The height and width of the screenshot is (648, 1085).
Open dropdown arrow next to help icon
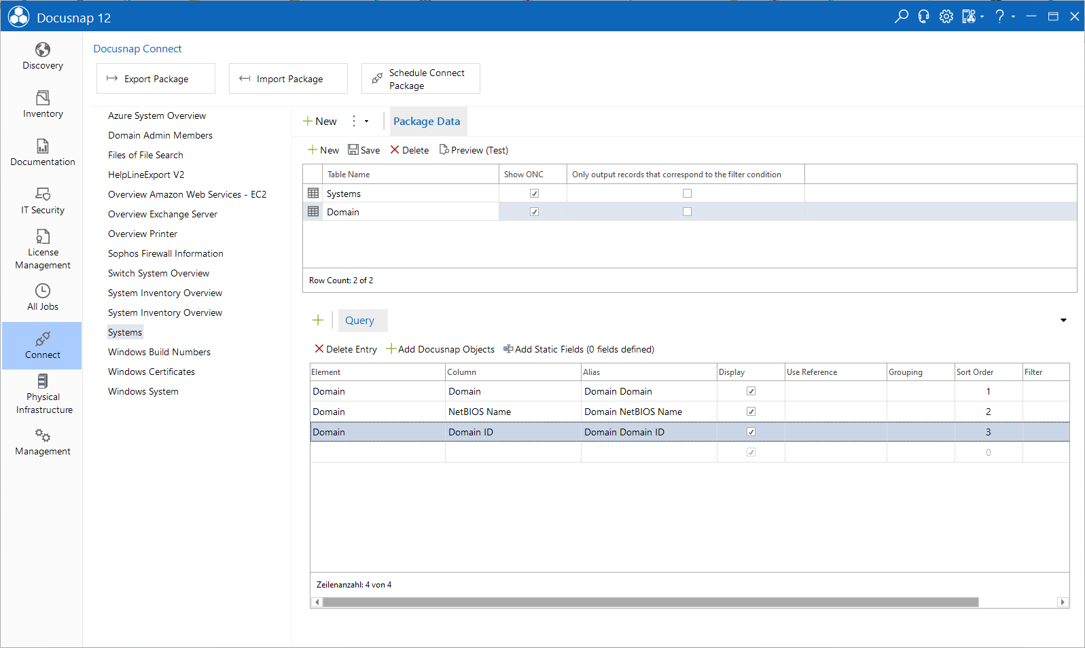[1013, 17]
